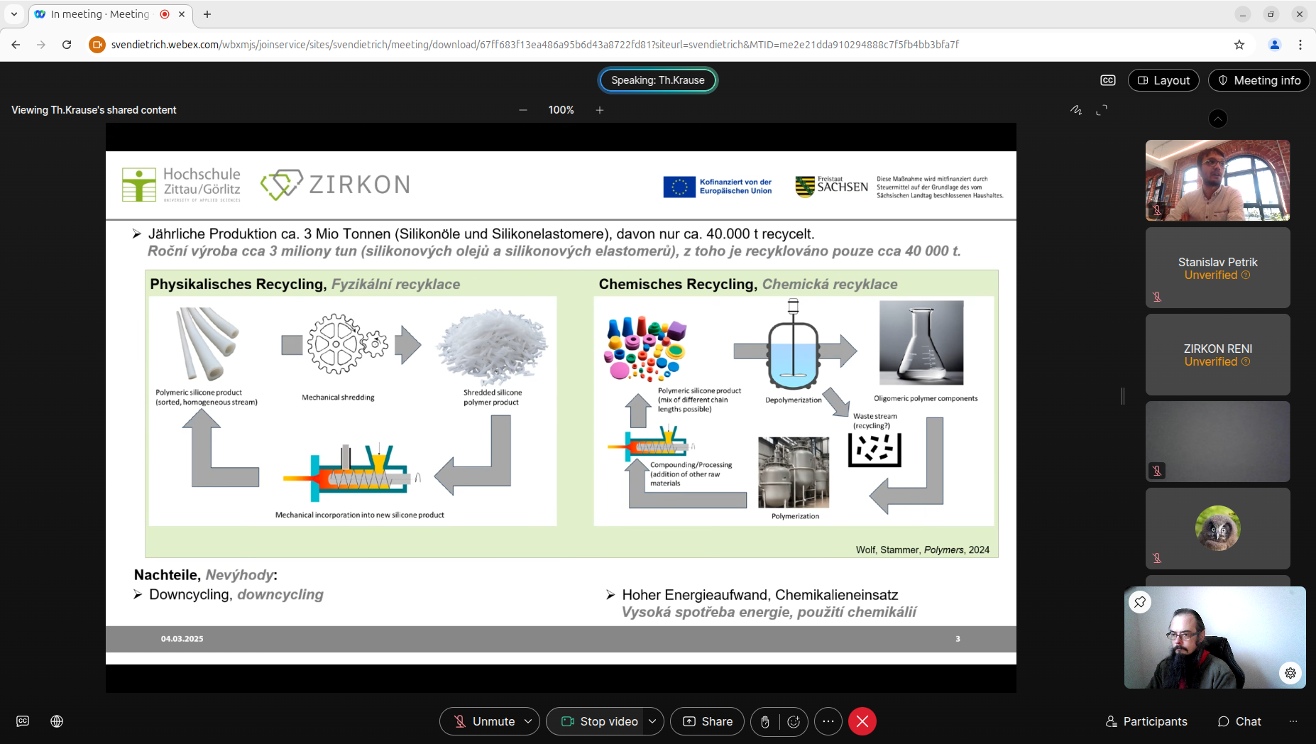Viewport: 1316px width, 744px height.
Task: Zoom in shared content with plus
Action: coord(600,110)
